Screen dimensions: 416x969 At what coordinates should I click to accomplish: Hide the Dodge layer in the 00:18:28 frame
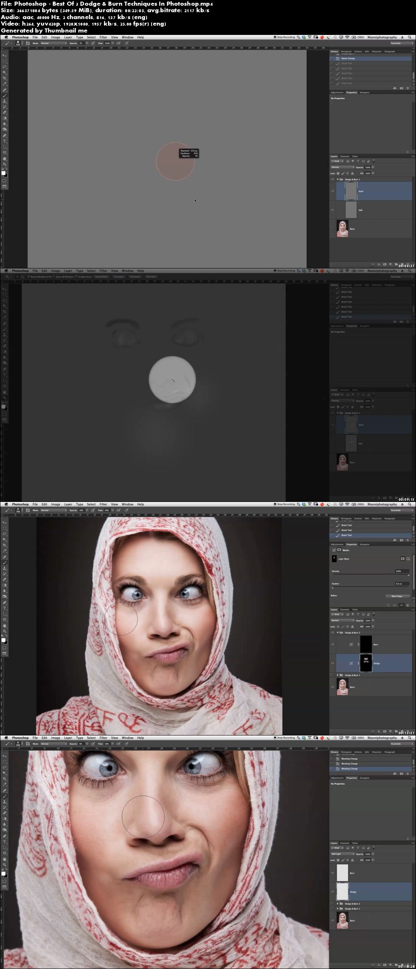332,892
